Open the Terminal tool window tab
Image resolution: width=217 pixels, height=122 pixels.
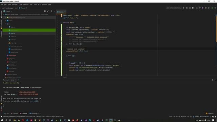pyautogui.click(x=23, y=114)
